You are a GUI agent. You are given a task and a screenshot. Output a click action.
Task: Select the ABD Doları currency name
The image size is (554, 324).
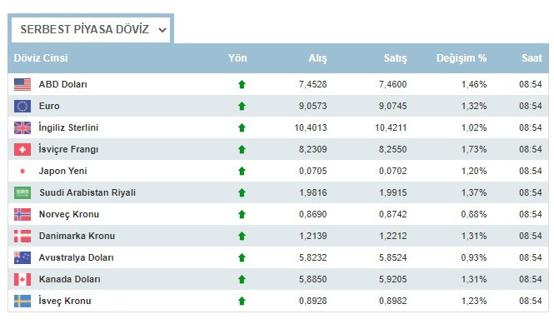pos(62,84)
